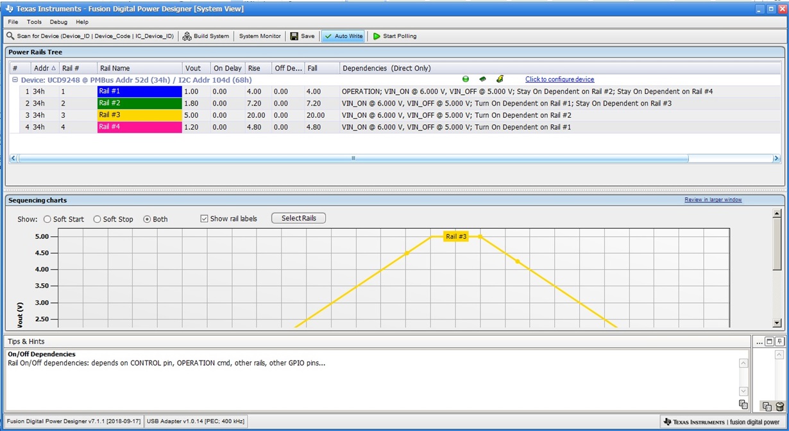Click the Save floppy disk icon
Viewport: 789px width, 431px height.
pyautogui.click(x=294, y=37)
